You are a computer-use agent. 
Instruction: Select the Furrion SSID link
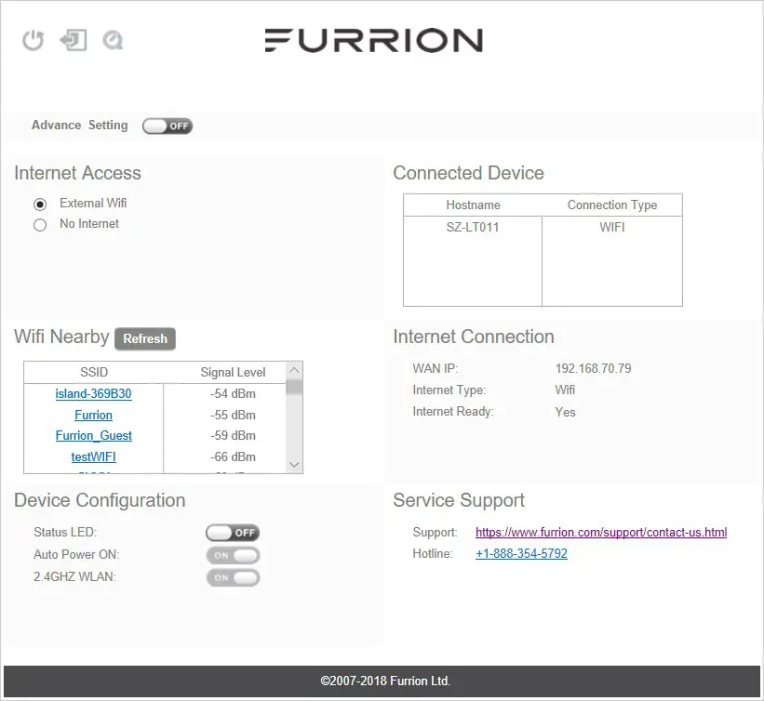point(93,415)
